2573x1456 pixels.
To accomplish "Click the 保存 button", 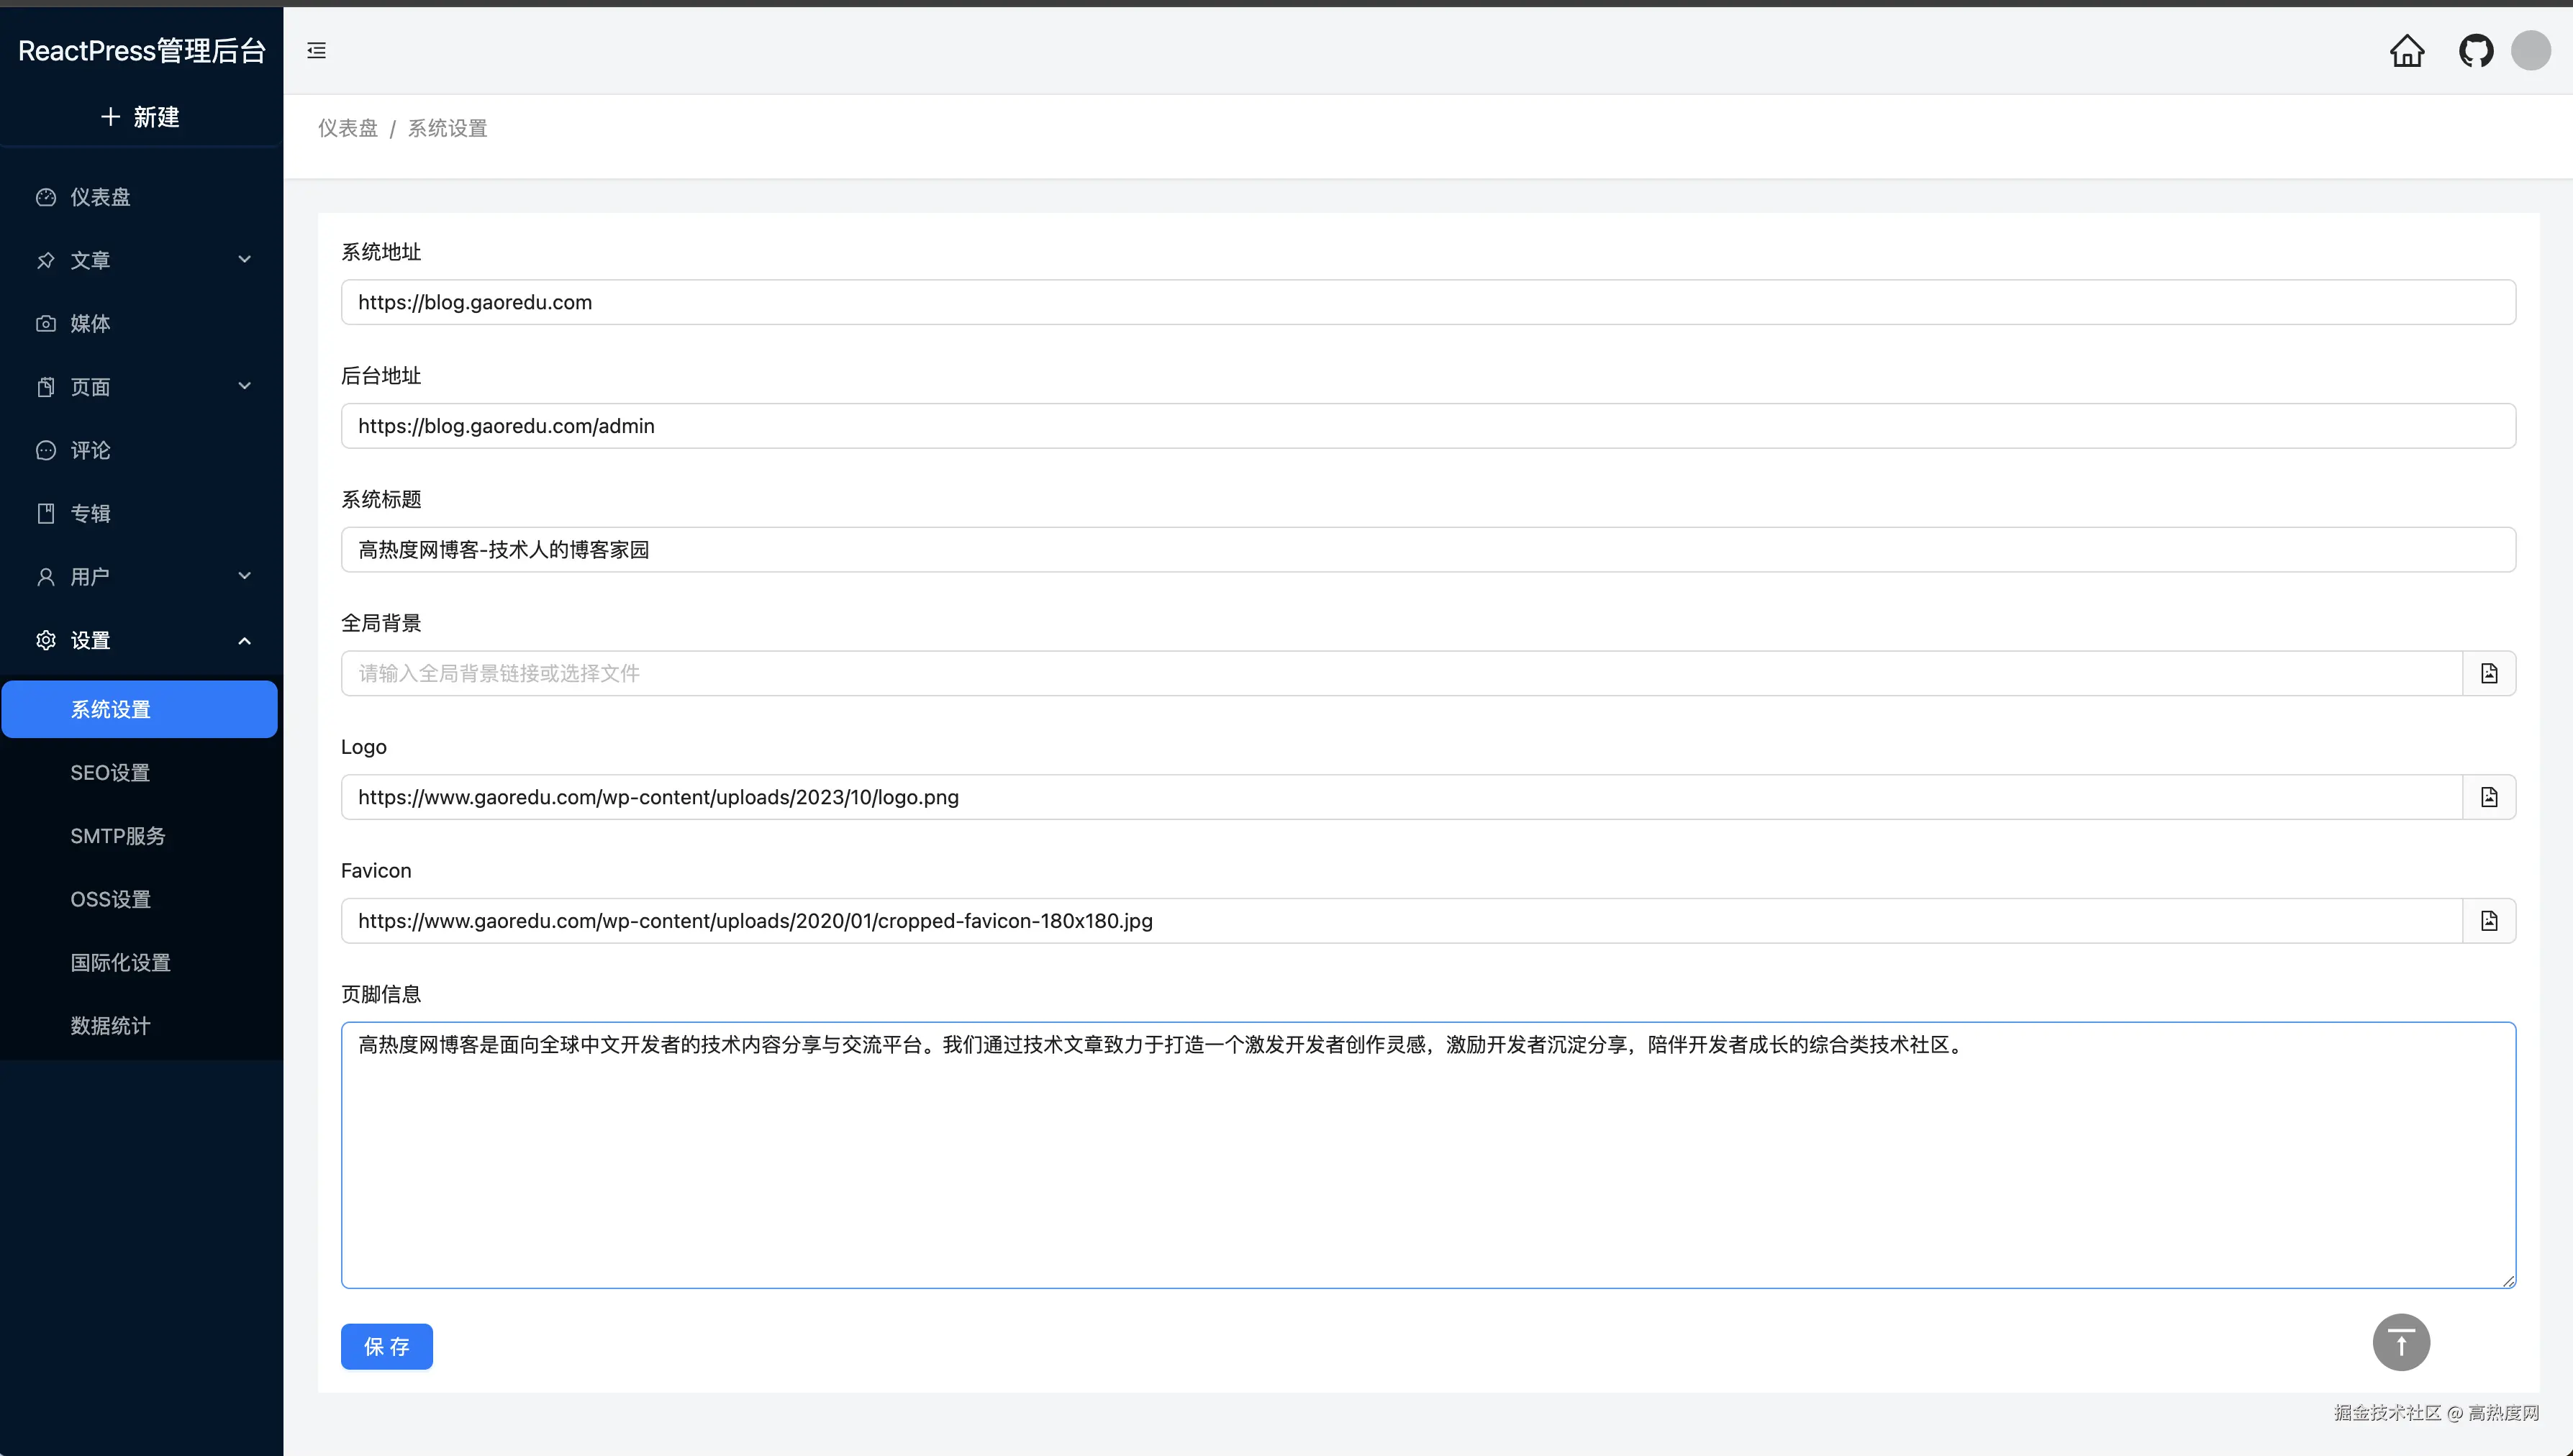I will click(x=386, y=1346).
